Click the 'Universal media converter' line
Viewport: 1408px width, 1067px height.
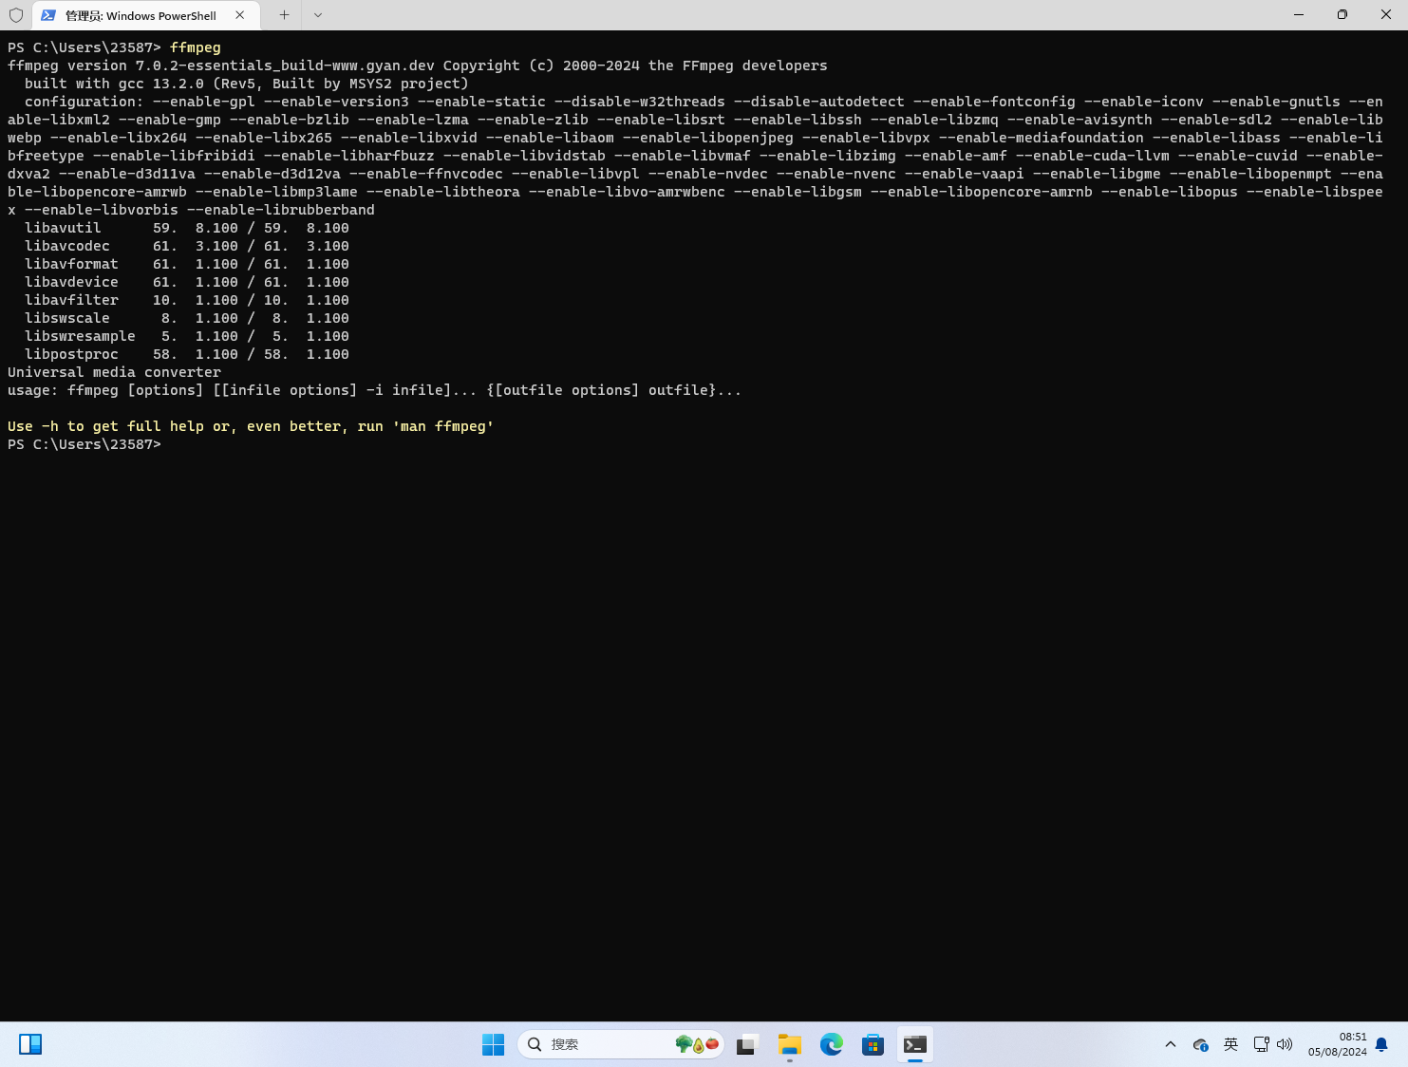coord(114,372)
